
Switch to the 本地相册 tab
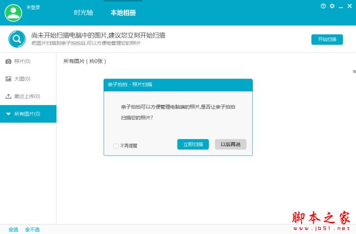(123, 13)
